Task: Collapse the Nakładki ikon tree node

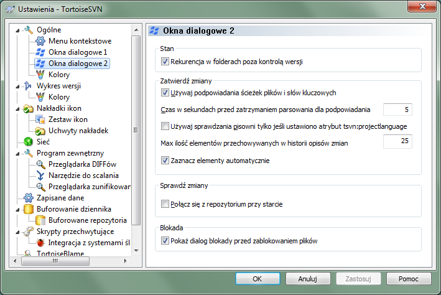Action: point(17,109)
